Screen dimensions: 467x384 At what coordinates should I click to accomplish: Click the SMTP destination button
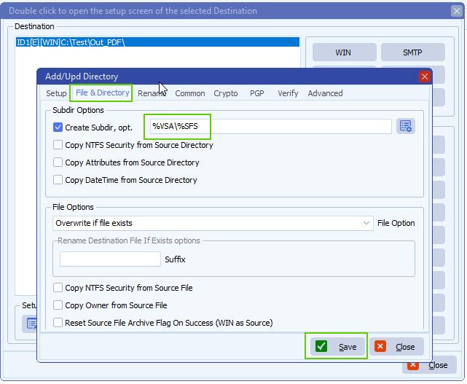pos(412,52)
